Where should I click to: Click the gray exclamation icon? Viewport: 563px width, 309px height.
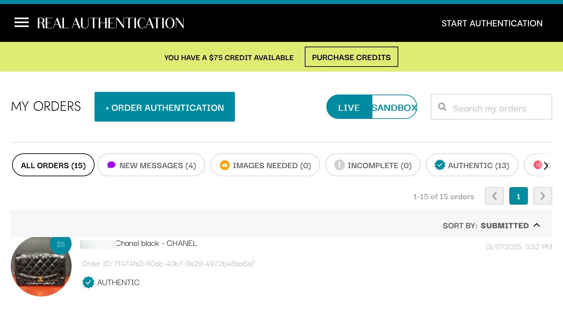click(339, 165)
